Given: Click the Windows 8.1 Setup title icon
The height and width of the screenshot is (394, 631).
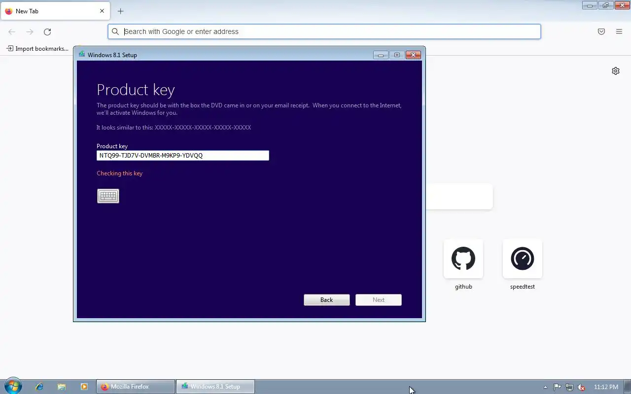Looking at the screenshot, I should tap(82, 55).
